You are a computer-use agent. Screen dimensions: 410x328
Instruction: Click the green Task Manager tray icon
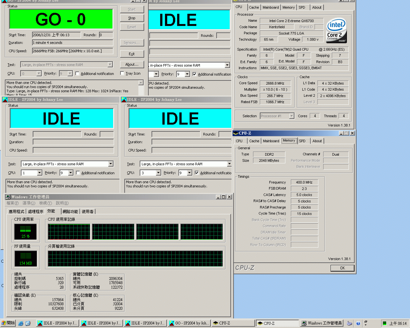[384, 324]
